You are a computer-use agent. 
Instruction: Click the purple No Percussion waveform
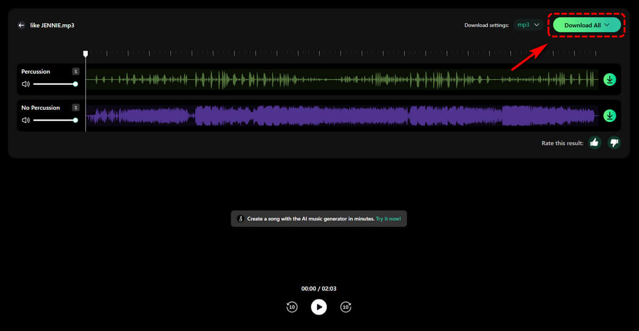click(x=341, y=116)
